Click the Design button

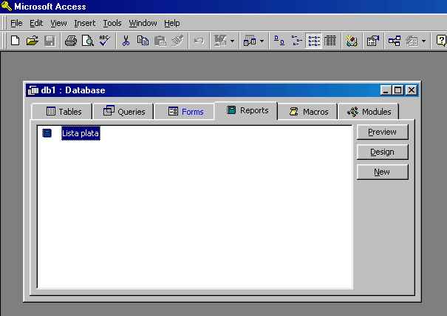pyautogui.click(x=382, y=152)
